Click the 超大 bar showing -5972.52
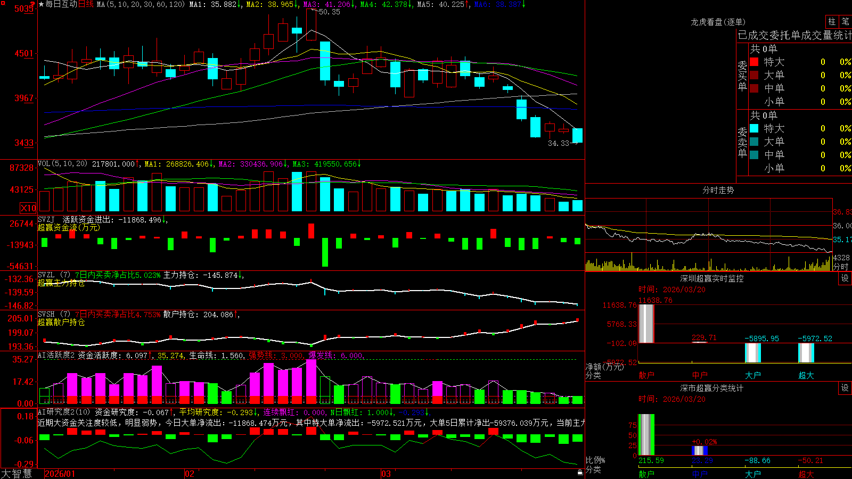 click(x=806, y=353)
